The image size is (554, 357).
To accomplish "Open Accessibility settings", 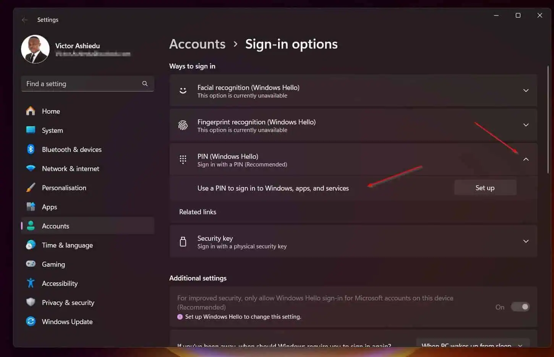I will pos(87,283).
